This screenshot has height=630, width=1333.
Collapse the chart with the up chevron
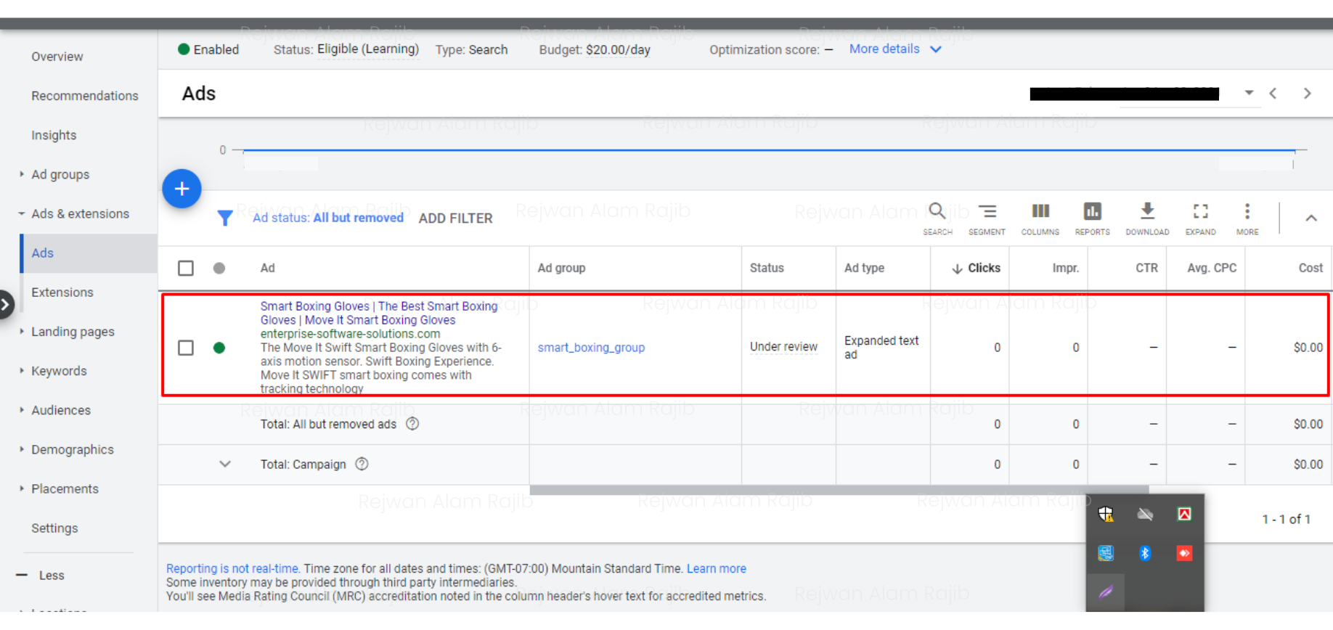point(1310,218)
